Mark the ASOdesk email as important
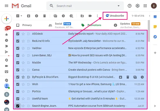 coord(29,34)
